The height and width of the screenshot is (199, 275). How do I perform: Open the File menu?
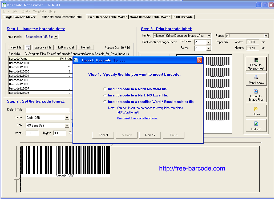[6, 11]
